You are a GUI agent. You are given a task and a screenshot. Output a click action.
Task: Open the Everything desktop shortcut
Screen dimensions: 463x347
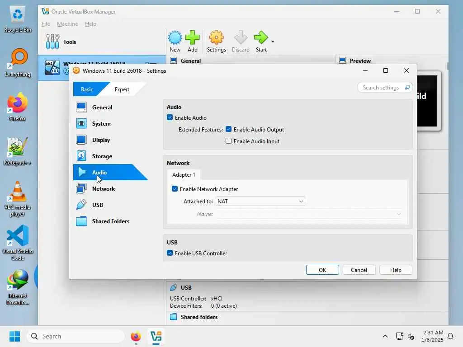pyautogui.click(x=18, y=63)
